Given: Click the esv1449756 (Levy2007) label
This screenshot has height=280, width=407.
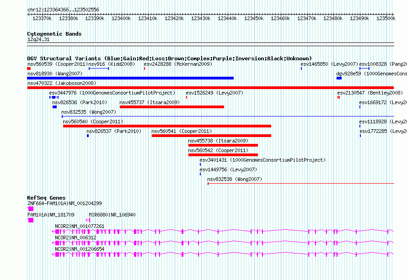Looking at the screenshot, I should point(228,169).
